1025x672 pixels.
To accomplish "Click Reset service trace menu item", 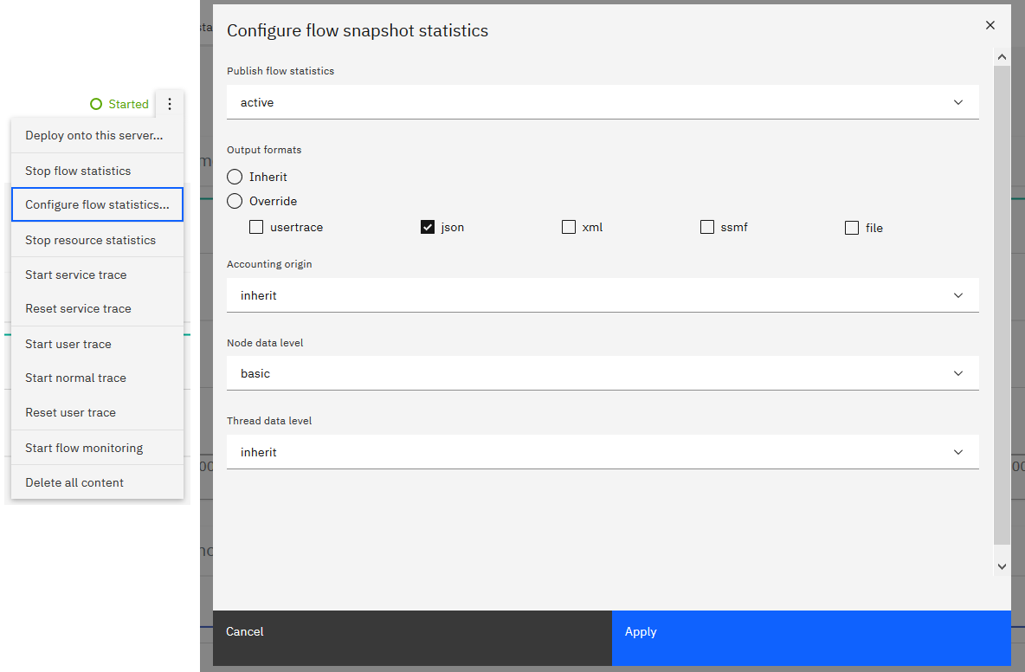I will pyautogui.click(x=98, y=308).
